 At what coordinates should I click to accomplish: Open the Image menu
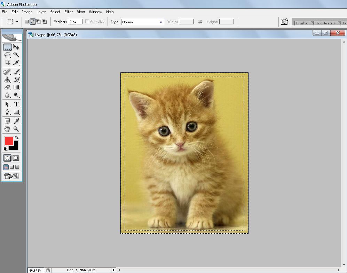pos(27,12)
